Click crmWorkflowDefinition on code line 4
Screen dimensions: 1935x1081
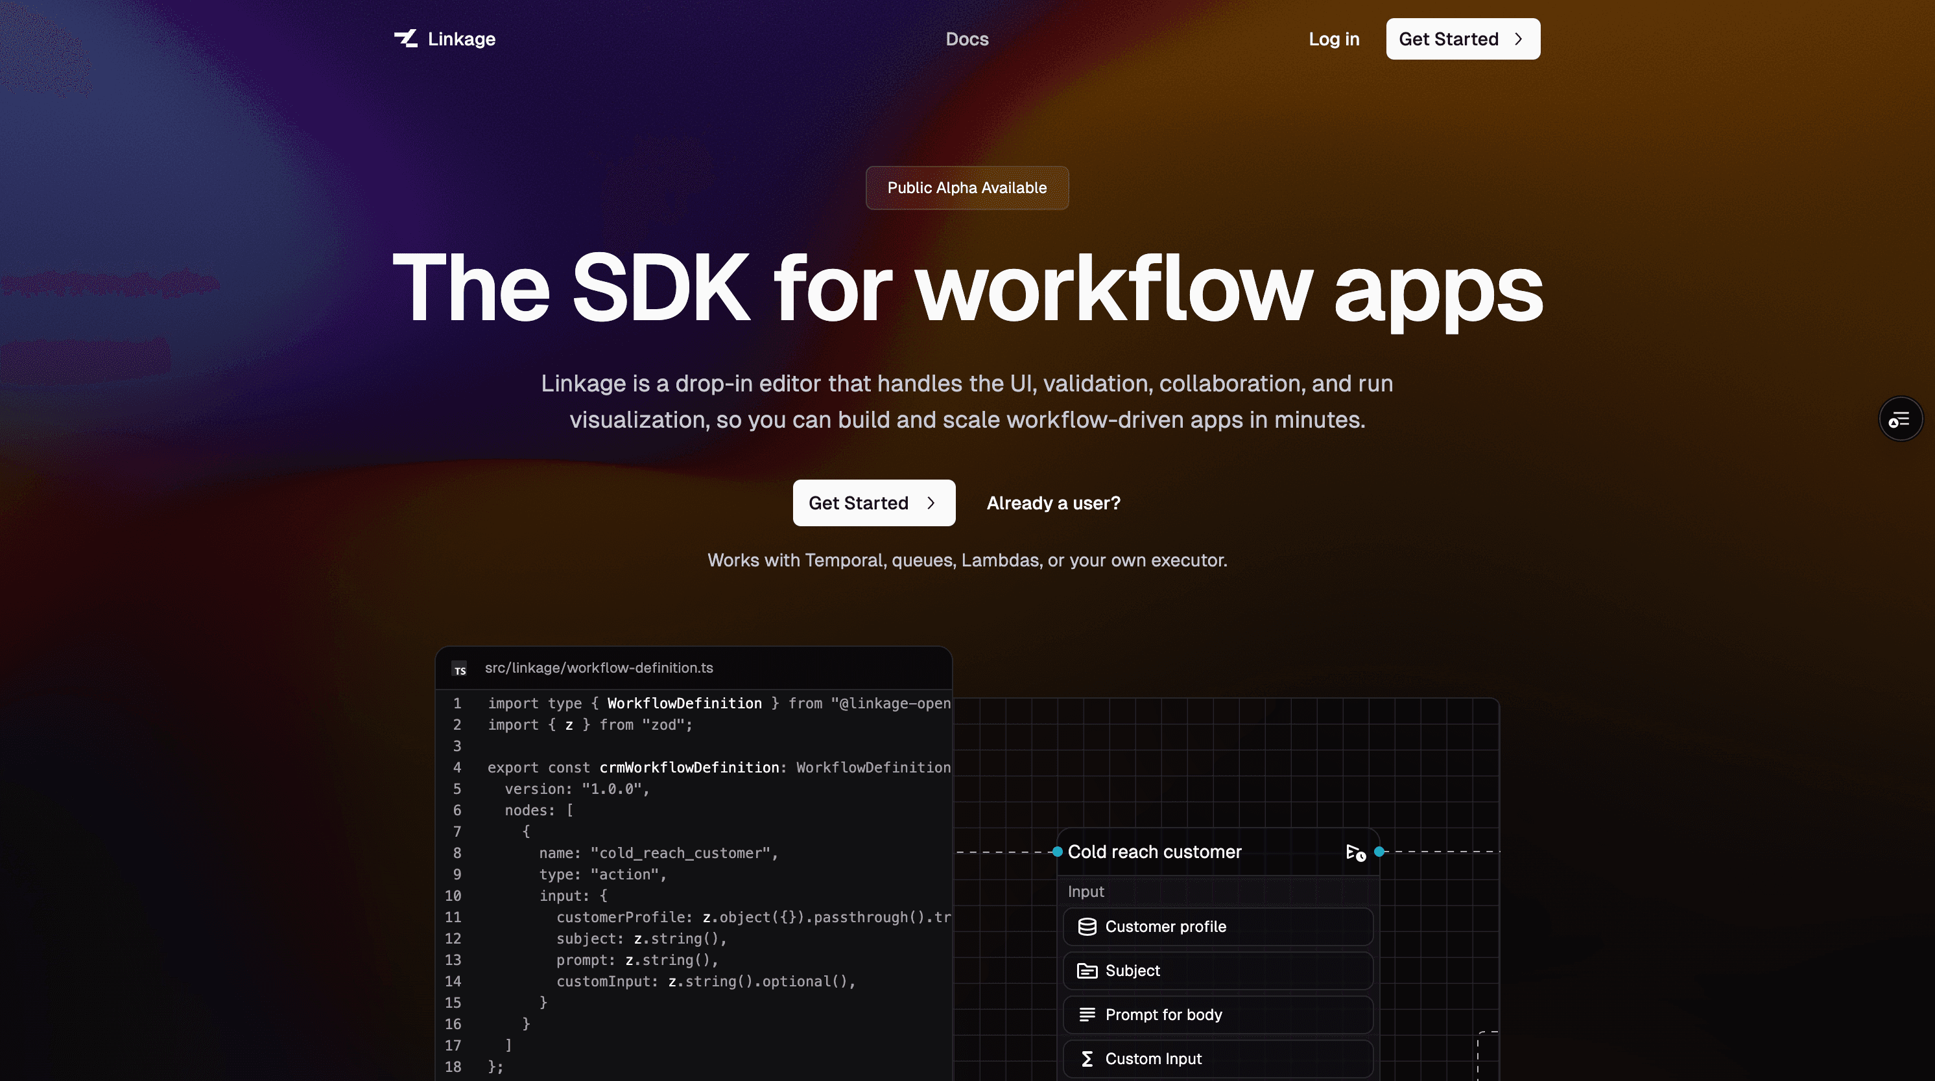click(689, 768)
